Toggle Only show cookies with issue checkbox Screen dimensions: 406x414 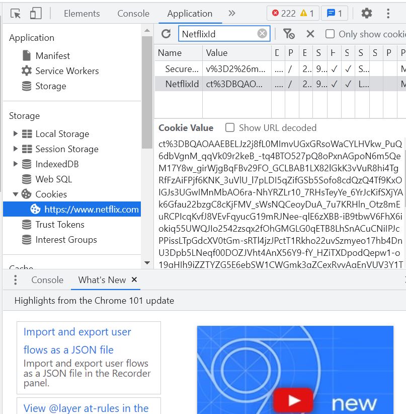330,34
